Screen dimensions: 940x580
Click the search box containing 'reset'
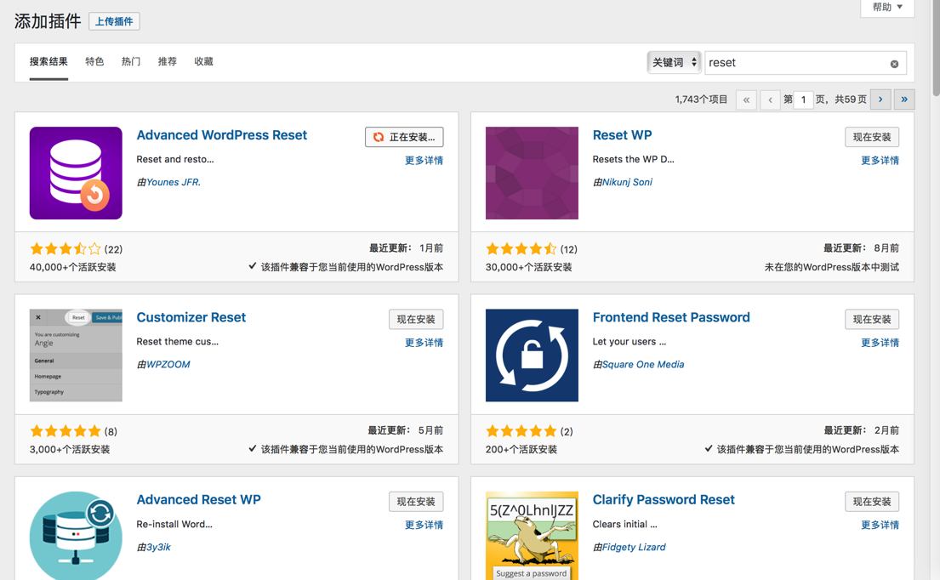click(x=795, y=63)
